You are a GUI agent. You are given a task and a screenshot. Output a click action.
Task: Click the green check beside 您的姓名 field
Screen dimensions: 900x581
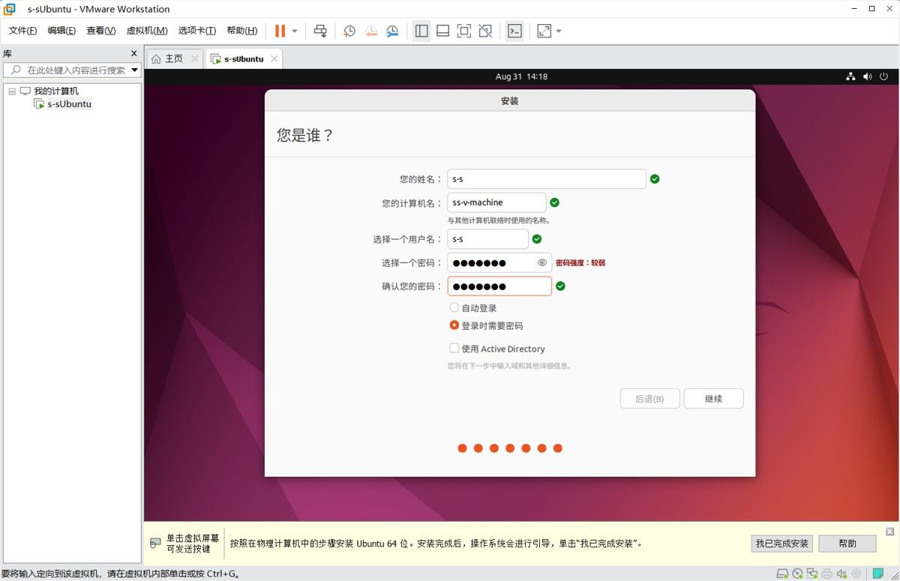click(655, 179)
